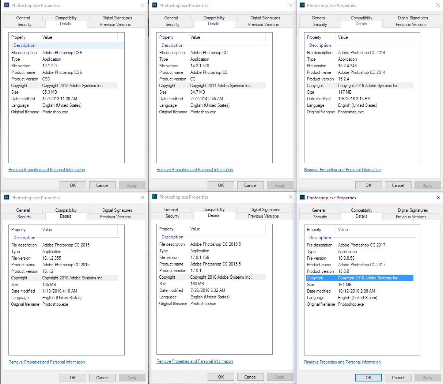Click Cancel in the 17.0.1.156 properties window
Viewport: 443px width, 384px height.
pos(250,377)
